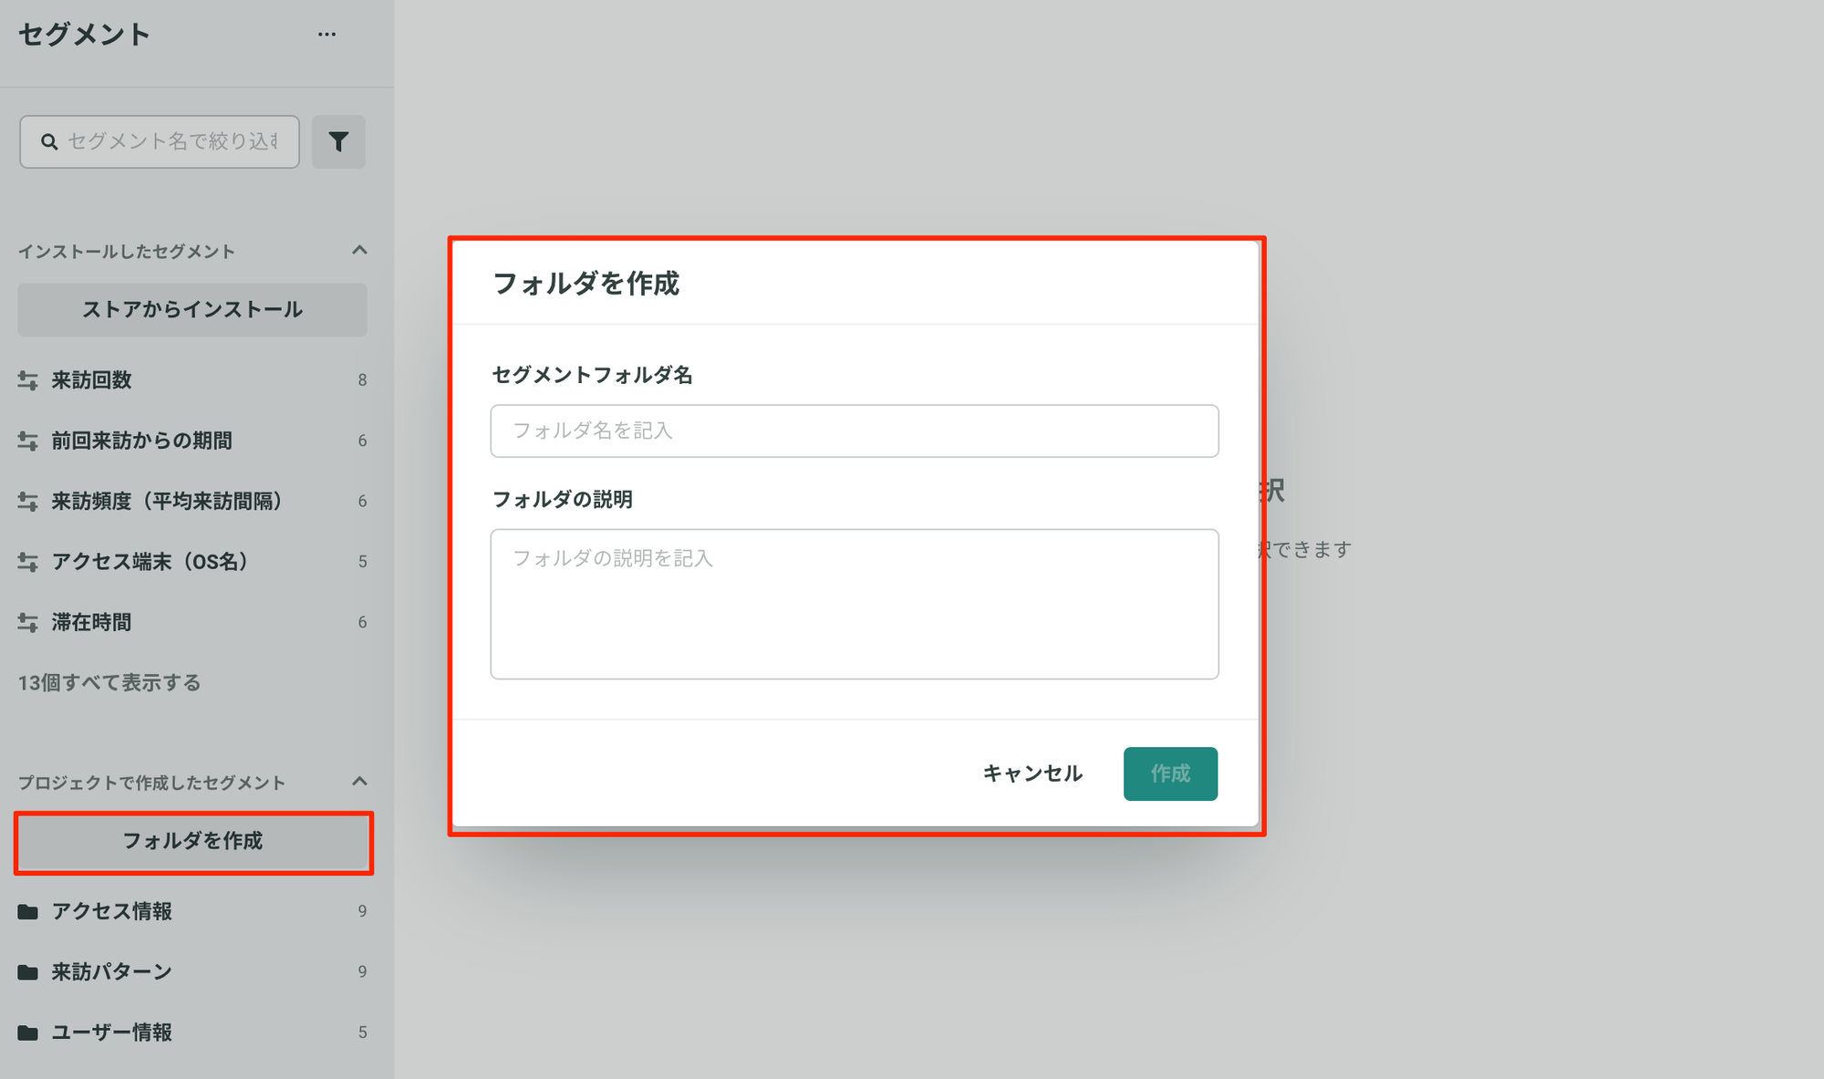Select the 来訪頻度（平均来訪間隔） segment

click(x=192, y=501)
